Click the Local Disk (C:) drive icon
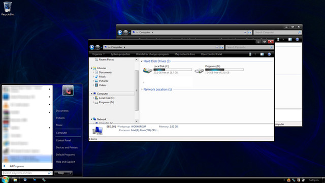The height and width of the screenshot is (183, 325). pyautogui.click(x=148, y=71)
